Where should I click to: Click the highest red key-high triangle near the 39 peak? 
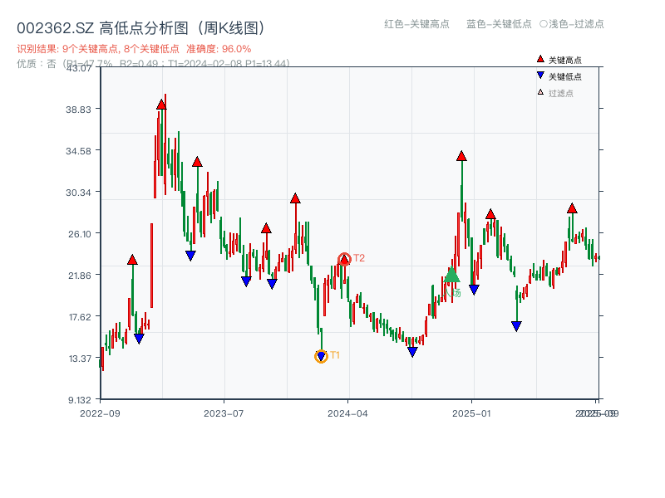pyautogui.click(x=161, y=103)
